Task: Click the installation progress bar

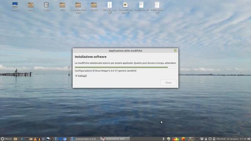Action: pos(125,67)
